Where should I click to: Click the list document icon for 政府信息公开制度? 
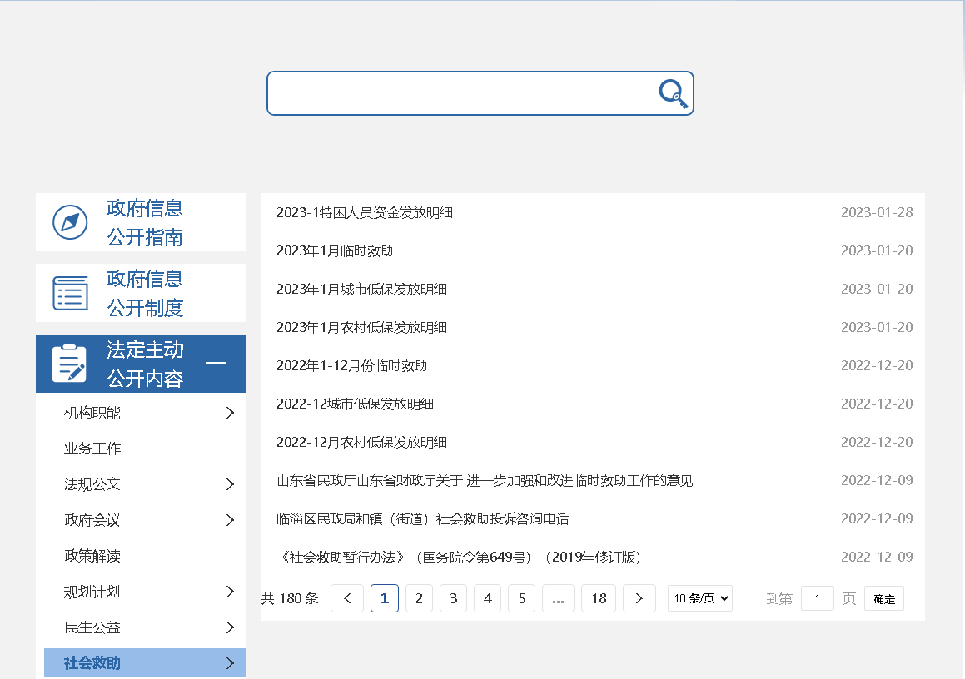click(70, 293)
